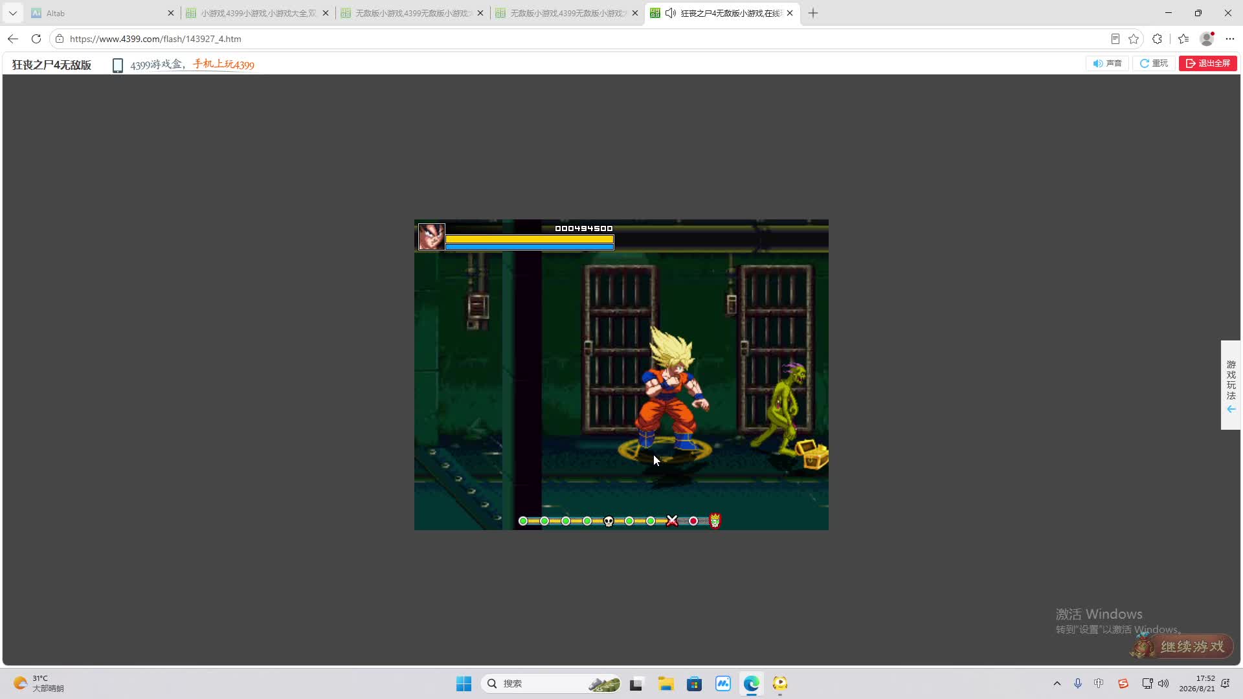Switch to 小游戏,4399小游戏大全 tab
This screenshot has width=1243, height=699.
258,13
